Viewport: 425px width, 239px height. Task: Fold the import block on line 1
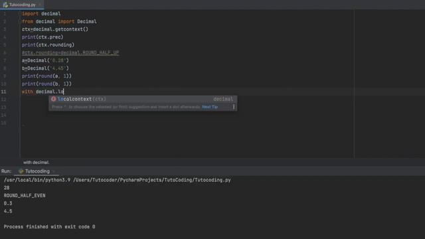pos(19,13)
